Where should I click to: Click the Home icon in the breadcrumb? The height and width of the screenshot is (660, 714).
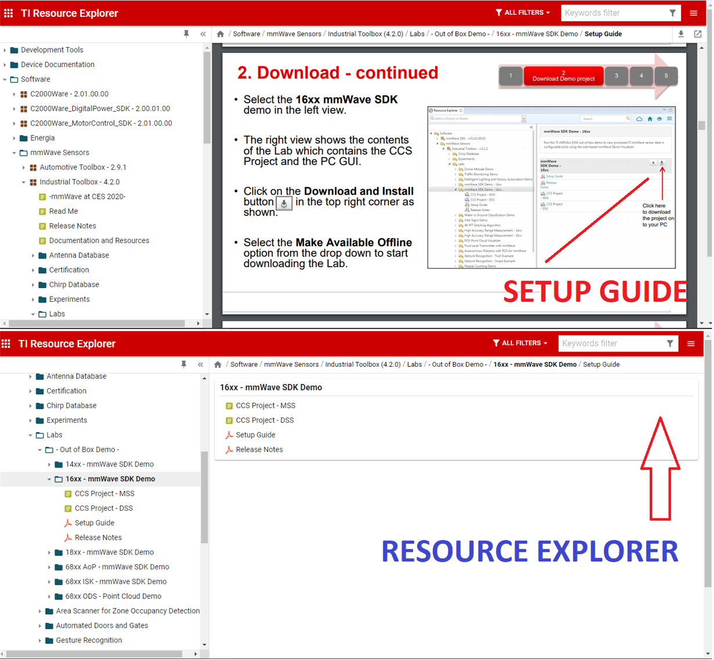220,34
